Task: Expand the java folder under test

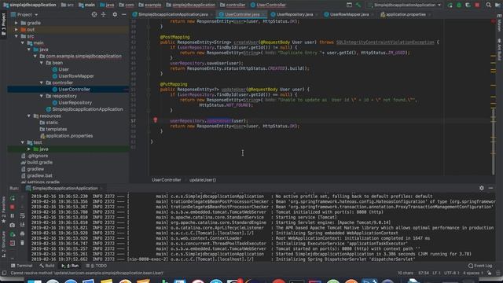Action: click(x=29, y=149)
